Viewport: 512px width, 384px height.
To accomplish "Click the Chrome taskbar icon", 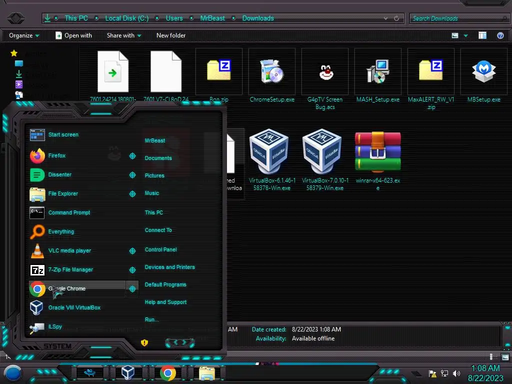I will 168,373.
